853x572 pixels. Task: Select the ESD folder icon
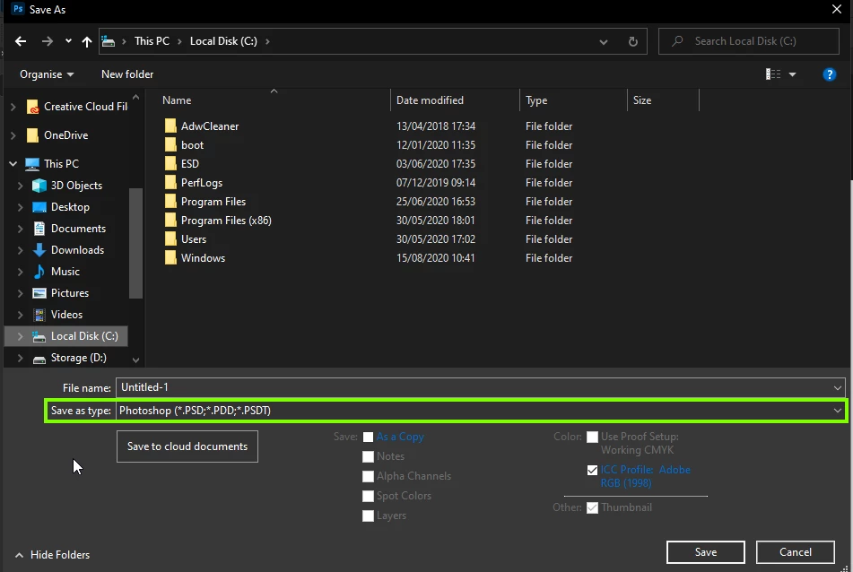coord(170,164)
